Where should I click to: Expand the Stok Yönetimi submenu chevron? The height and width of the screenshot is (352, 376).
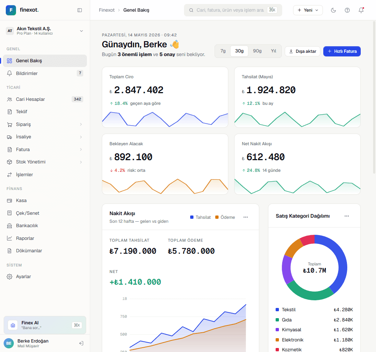click(x=81, y=162)
